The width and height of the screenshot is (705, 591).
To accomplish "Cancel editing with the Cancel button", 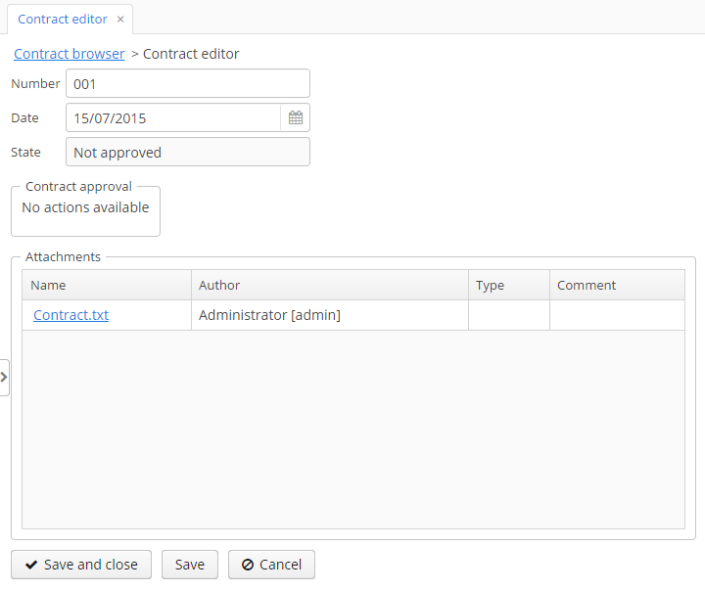I will [x=271, y=565].
